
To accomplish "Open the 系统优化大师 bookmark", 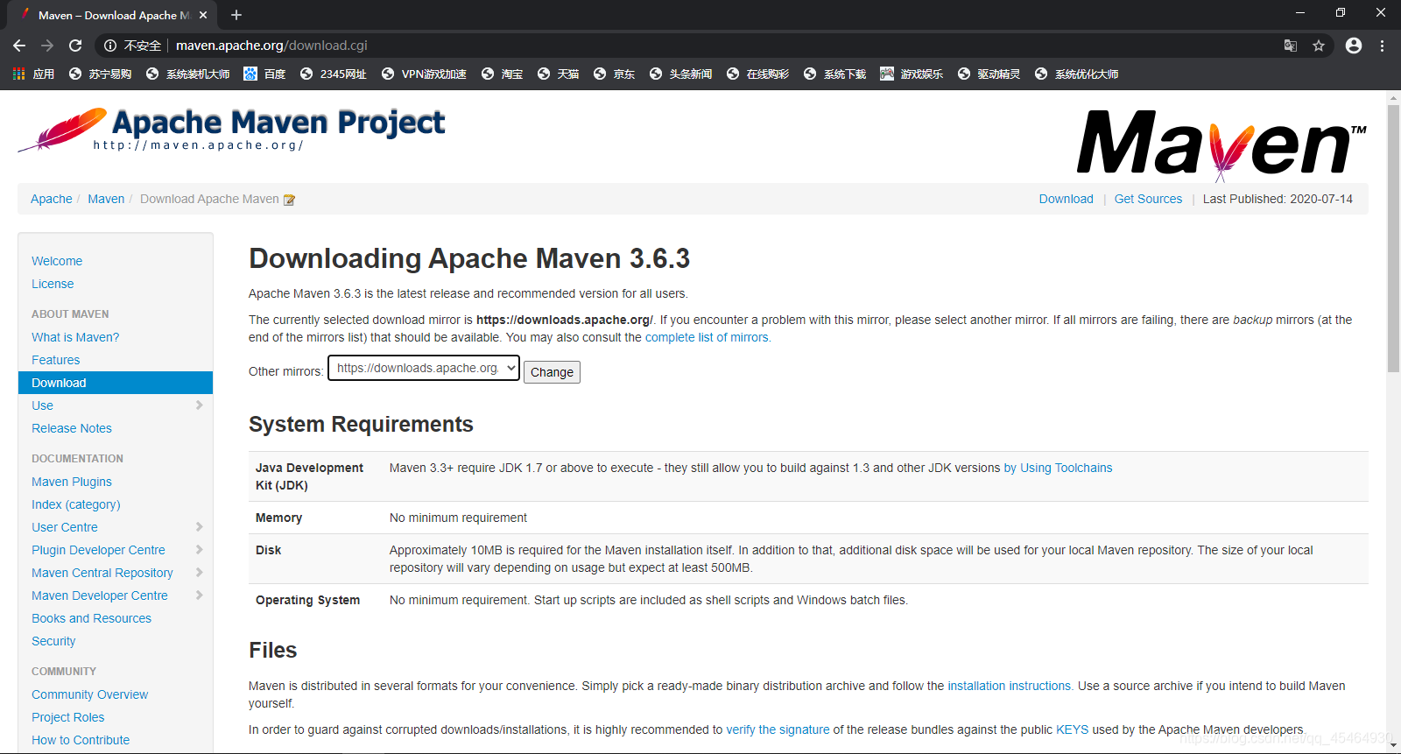I will [x=1076, y=74].
